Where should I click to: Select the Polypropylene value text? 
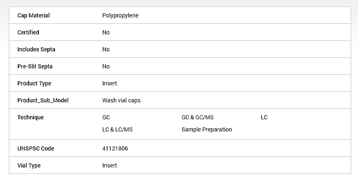[x=120, y=15]
